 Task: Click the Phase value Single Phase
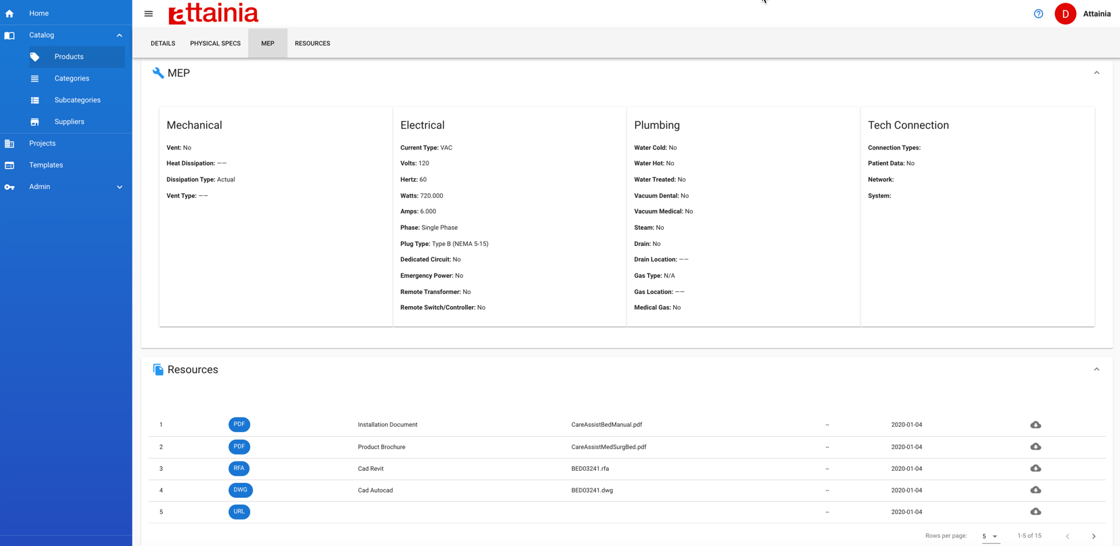click(439, 228)
